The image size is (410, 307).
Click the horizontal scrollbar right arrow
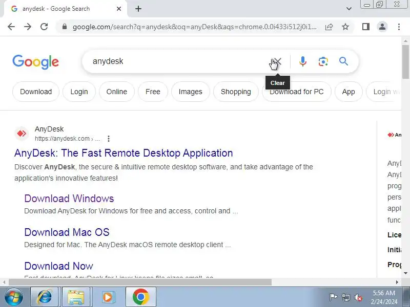[x=397, y=282]
